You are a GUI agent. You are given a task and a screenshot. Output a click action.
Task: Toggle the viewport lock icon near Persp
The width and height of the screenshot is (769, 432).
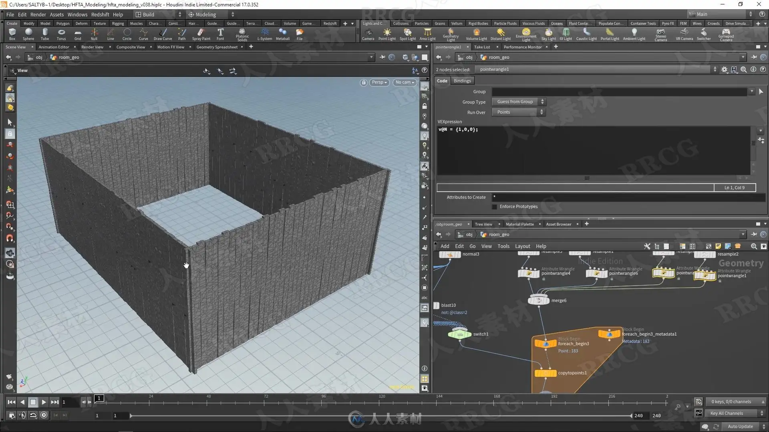click(x=363, y=82)
